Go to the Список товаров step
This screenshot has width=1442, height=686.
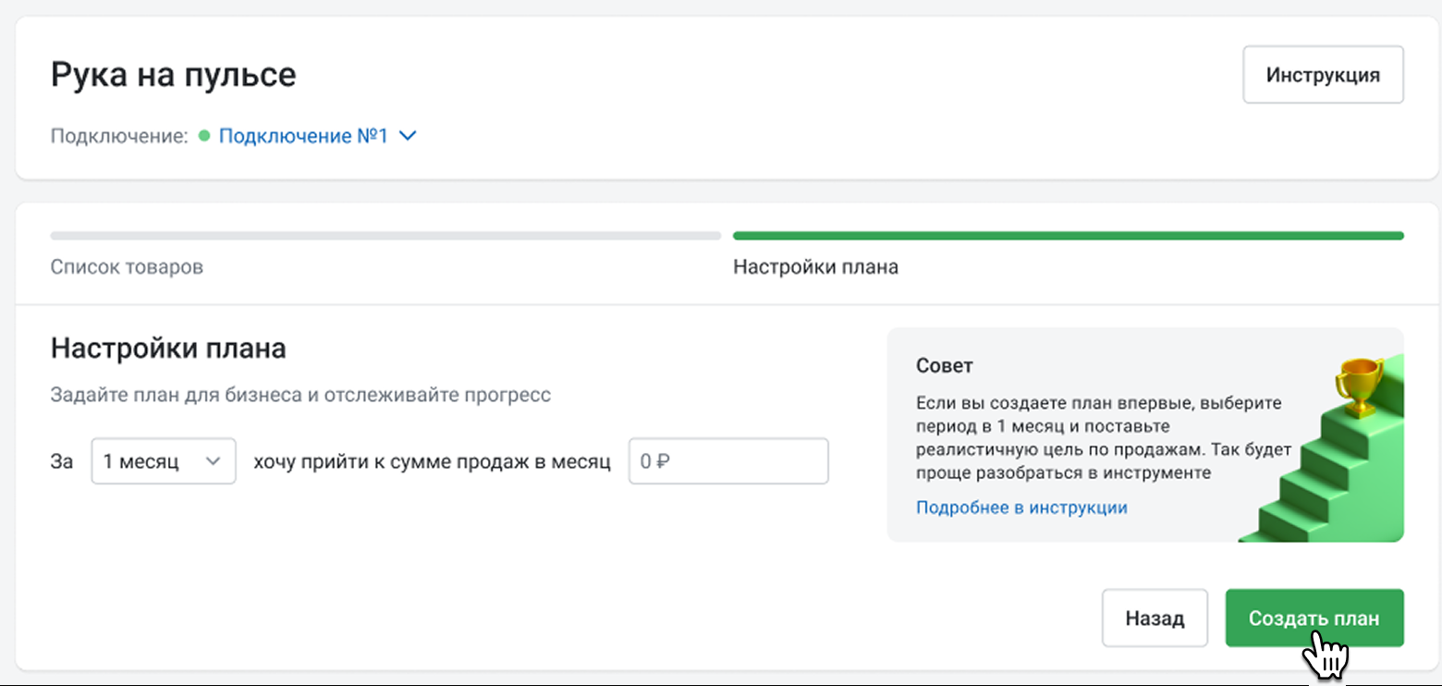(x=127, y=267)
